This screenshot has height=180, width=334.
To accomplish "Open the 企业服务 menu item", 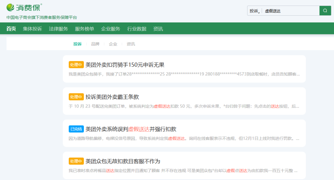I will [110, 29].
